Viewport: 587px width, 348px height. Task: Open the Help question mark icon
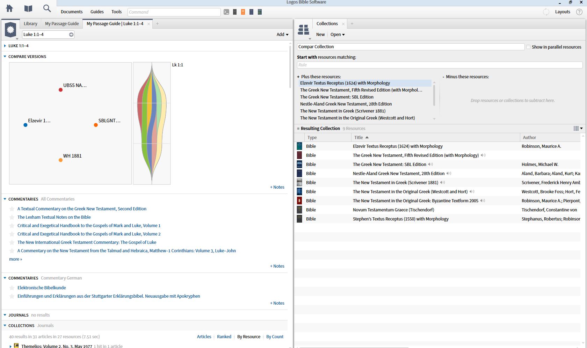click(x=579, y=12)
